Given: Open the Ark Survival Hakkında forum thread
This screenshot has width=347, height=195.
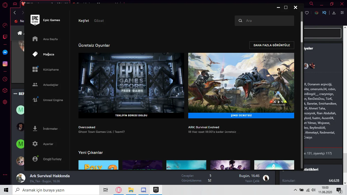Looking at the screenshot, I should 50,176.
